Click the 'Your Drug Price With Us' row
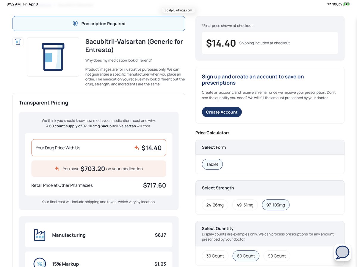 (99, 148)
